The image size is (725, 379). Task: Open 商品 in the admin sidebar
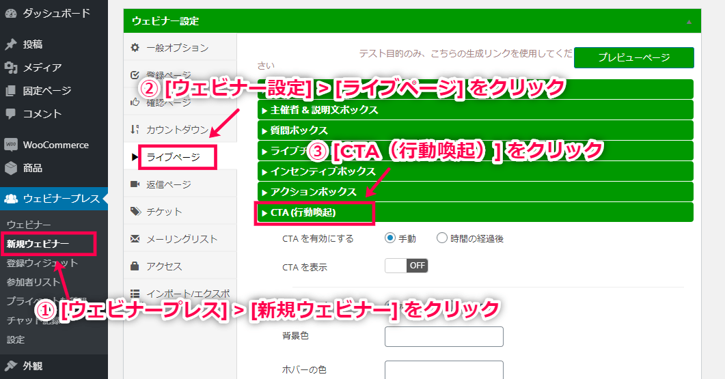pyautogui.click(x=53, y=168)
